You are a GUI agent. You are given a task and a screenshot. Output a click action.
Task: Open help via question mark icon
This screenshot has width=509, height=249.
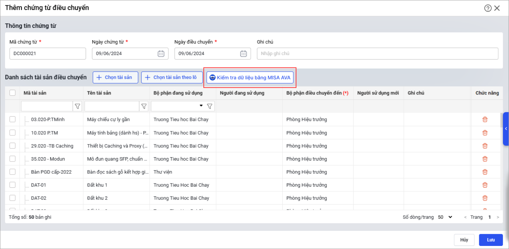[x=488, y=8]
